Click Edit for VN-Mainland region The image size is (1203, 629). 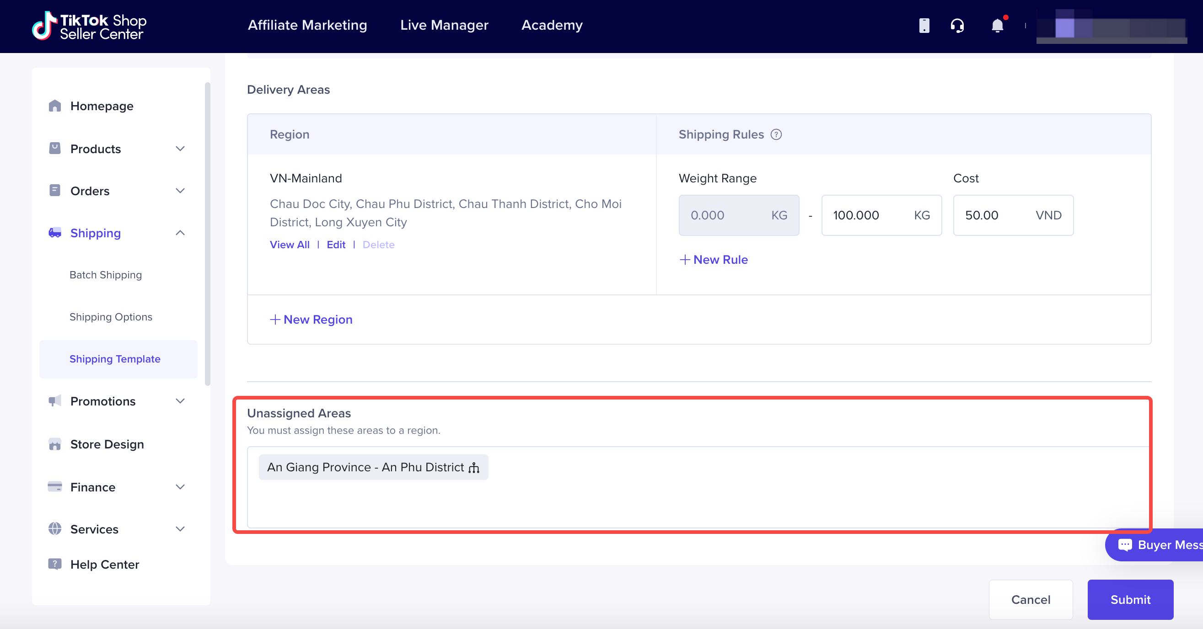(x=336, y=245)
